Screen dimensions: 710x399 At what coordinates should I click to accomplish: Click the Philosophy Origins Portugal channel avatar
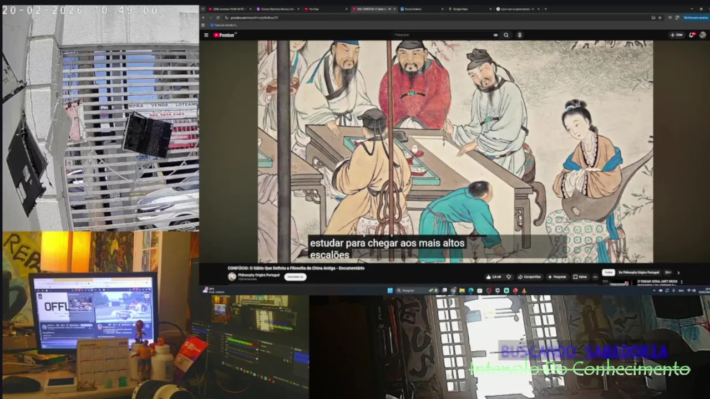(232, 276)
